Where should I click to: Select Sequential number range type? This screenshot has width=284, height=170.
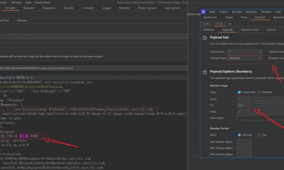tap(239, 92)
